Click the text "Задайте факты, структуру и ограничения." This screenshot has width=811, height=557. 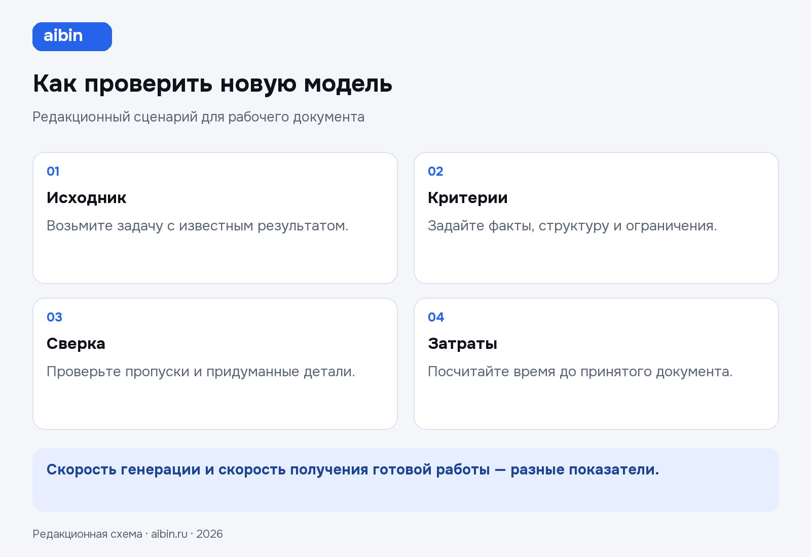click(x=572, y=226)
